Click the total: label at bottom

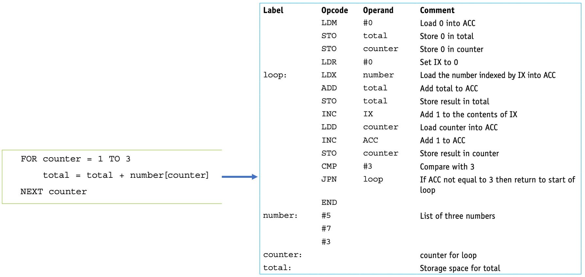click(277, 268)
